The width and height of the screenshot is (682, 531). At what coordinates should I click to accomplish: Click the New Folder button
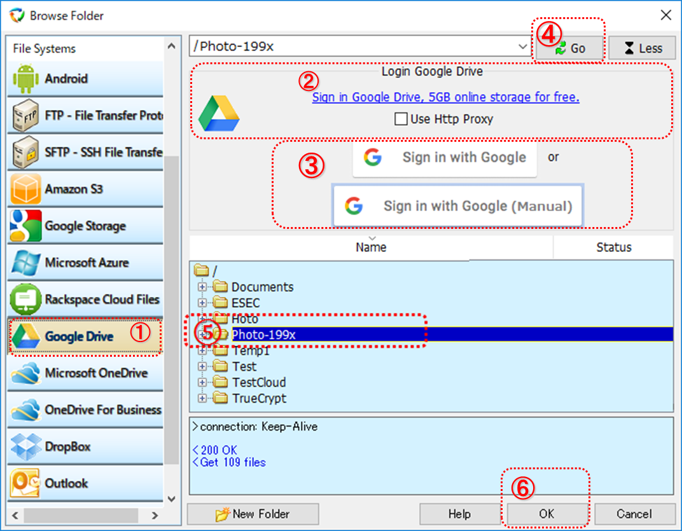pos(253,514)
